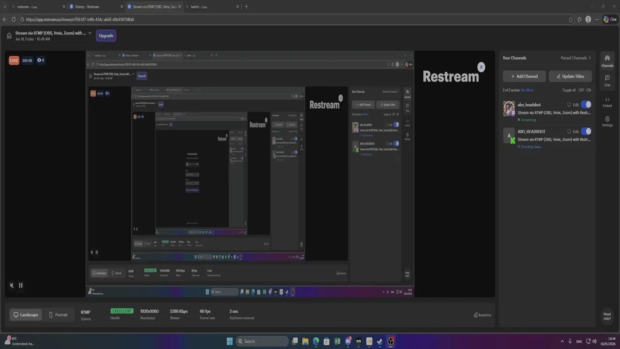Viewport: 620px width, 349px height.
Task: Show hidden system tray icons
Action: tap(562, 341)
